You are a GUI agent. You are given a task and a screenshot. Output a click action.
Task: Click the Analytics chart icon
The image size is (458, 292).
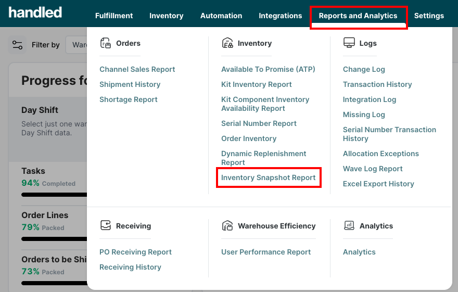[x=349, y=225]
